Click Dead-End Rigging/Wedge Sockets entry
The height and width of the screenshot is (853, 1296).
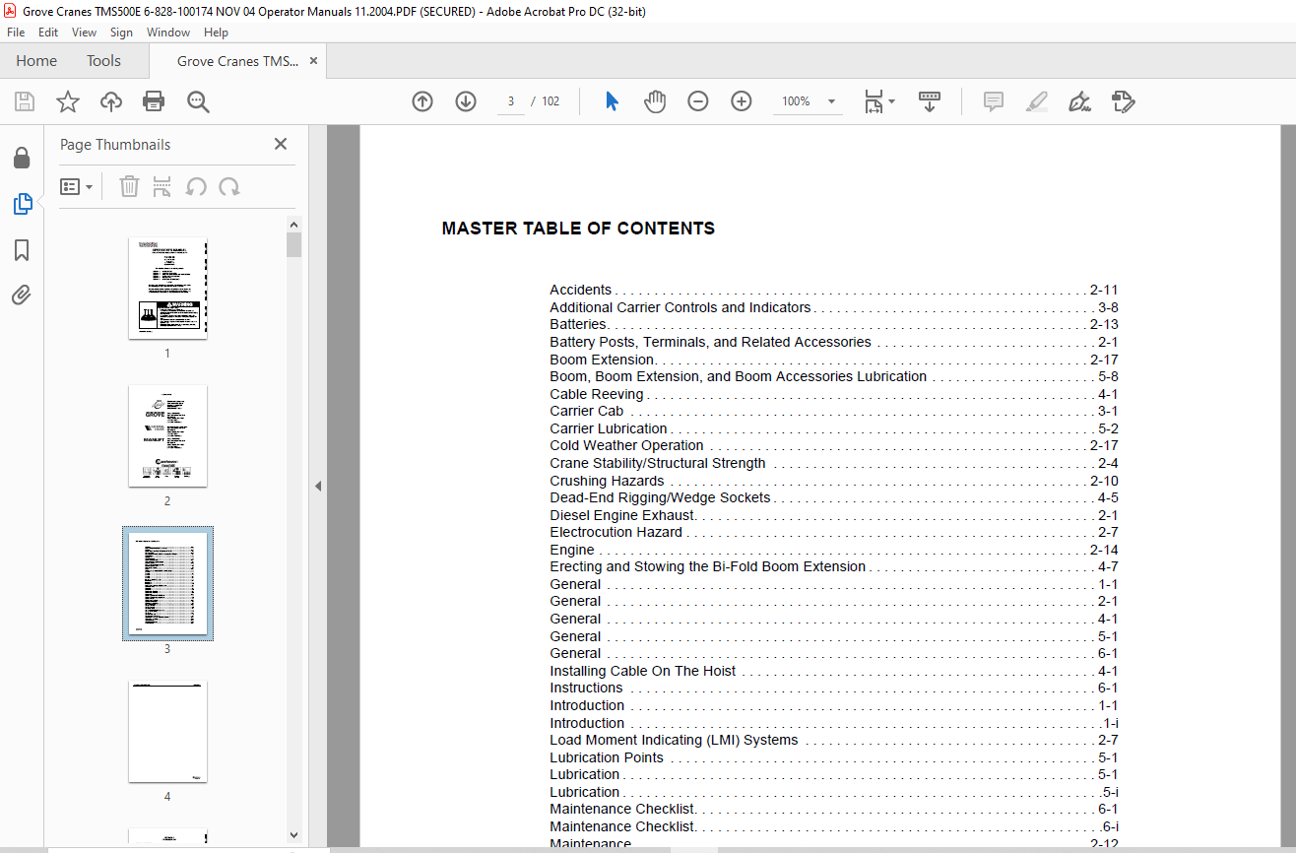[833, 497]
